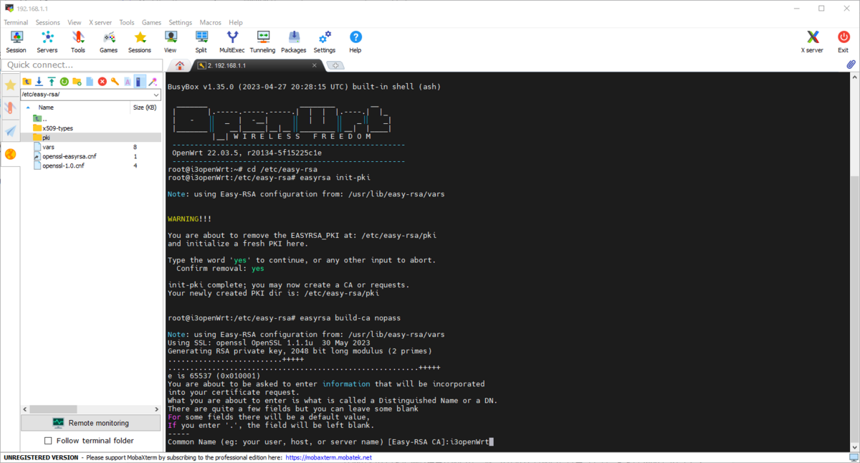This screenshot has height=463, width=860.
Task: Click the red delete icon in SFTP toolbar
Action: pyautogui.click(x=102, y=82)
